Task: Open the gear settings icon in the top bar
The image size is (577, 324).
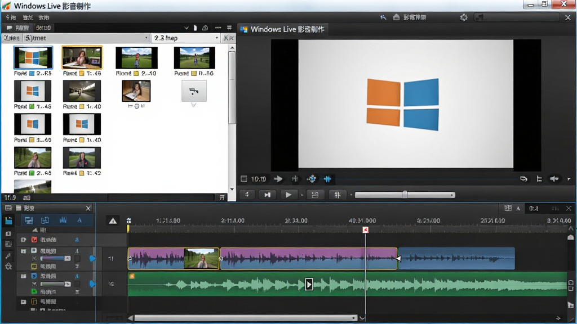Action: tap(464, 17)
